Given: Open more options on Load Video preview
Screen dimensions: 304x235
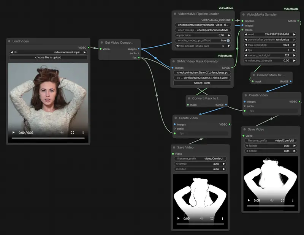Looking at the screenshot, I should pyautogui.click(x=83, y=132).
